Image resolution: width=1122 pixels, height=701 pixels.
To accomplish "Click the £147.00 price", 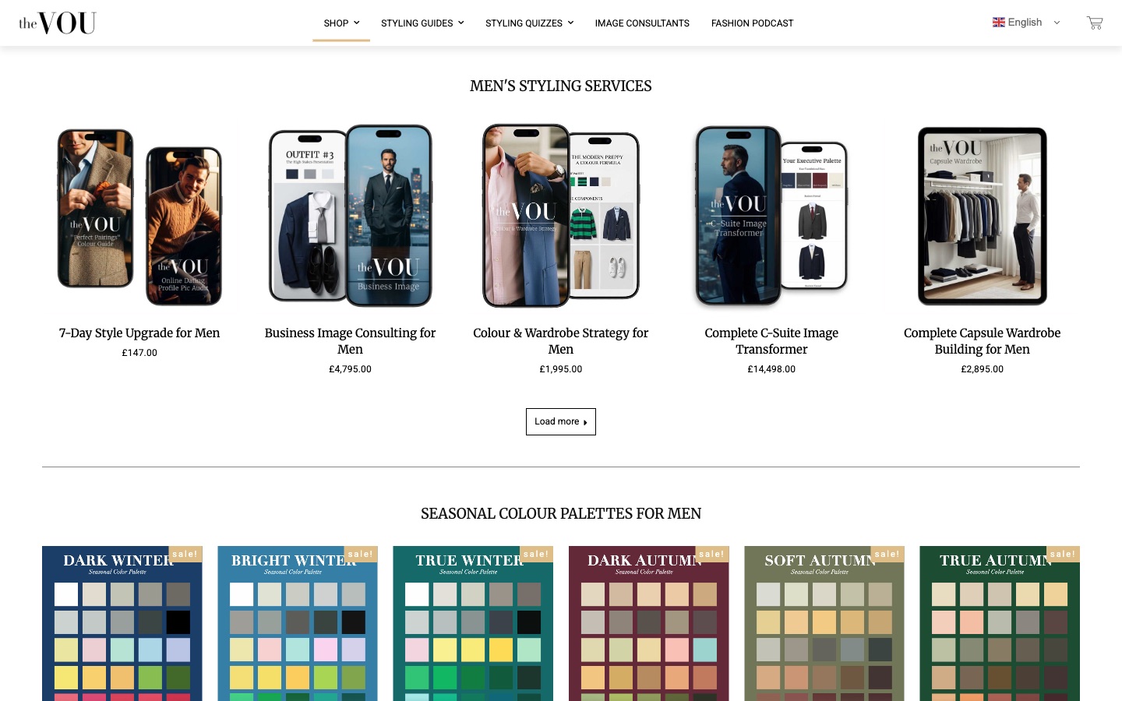I will click(x=139, y=353).
